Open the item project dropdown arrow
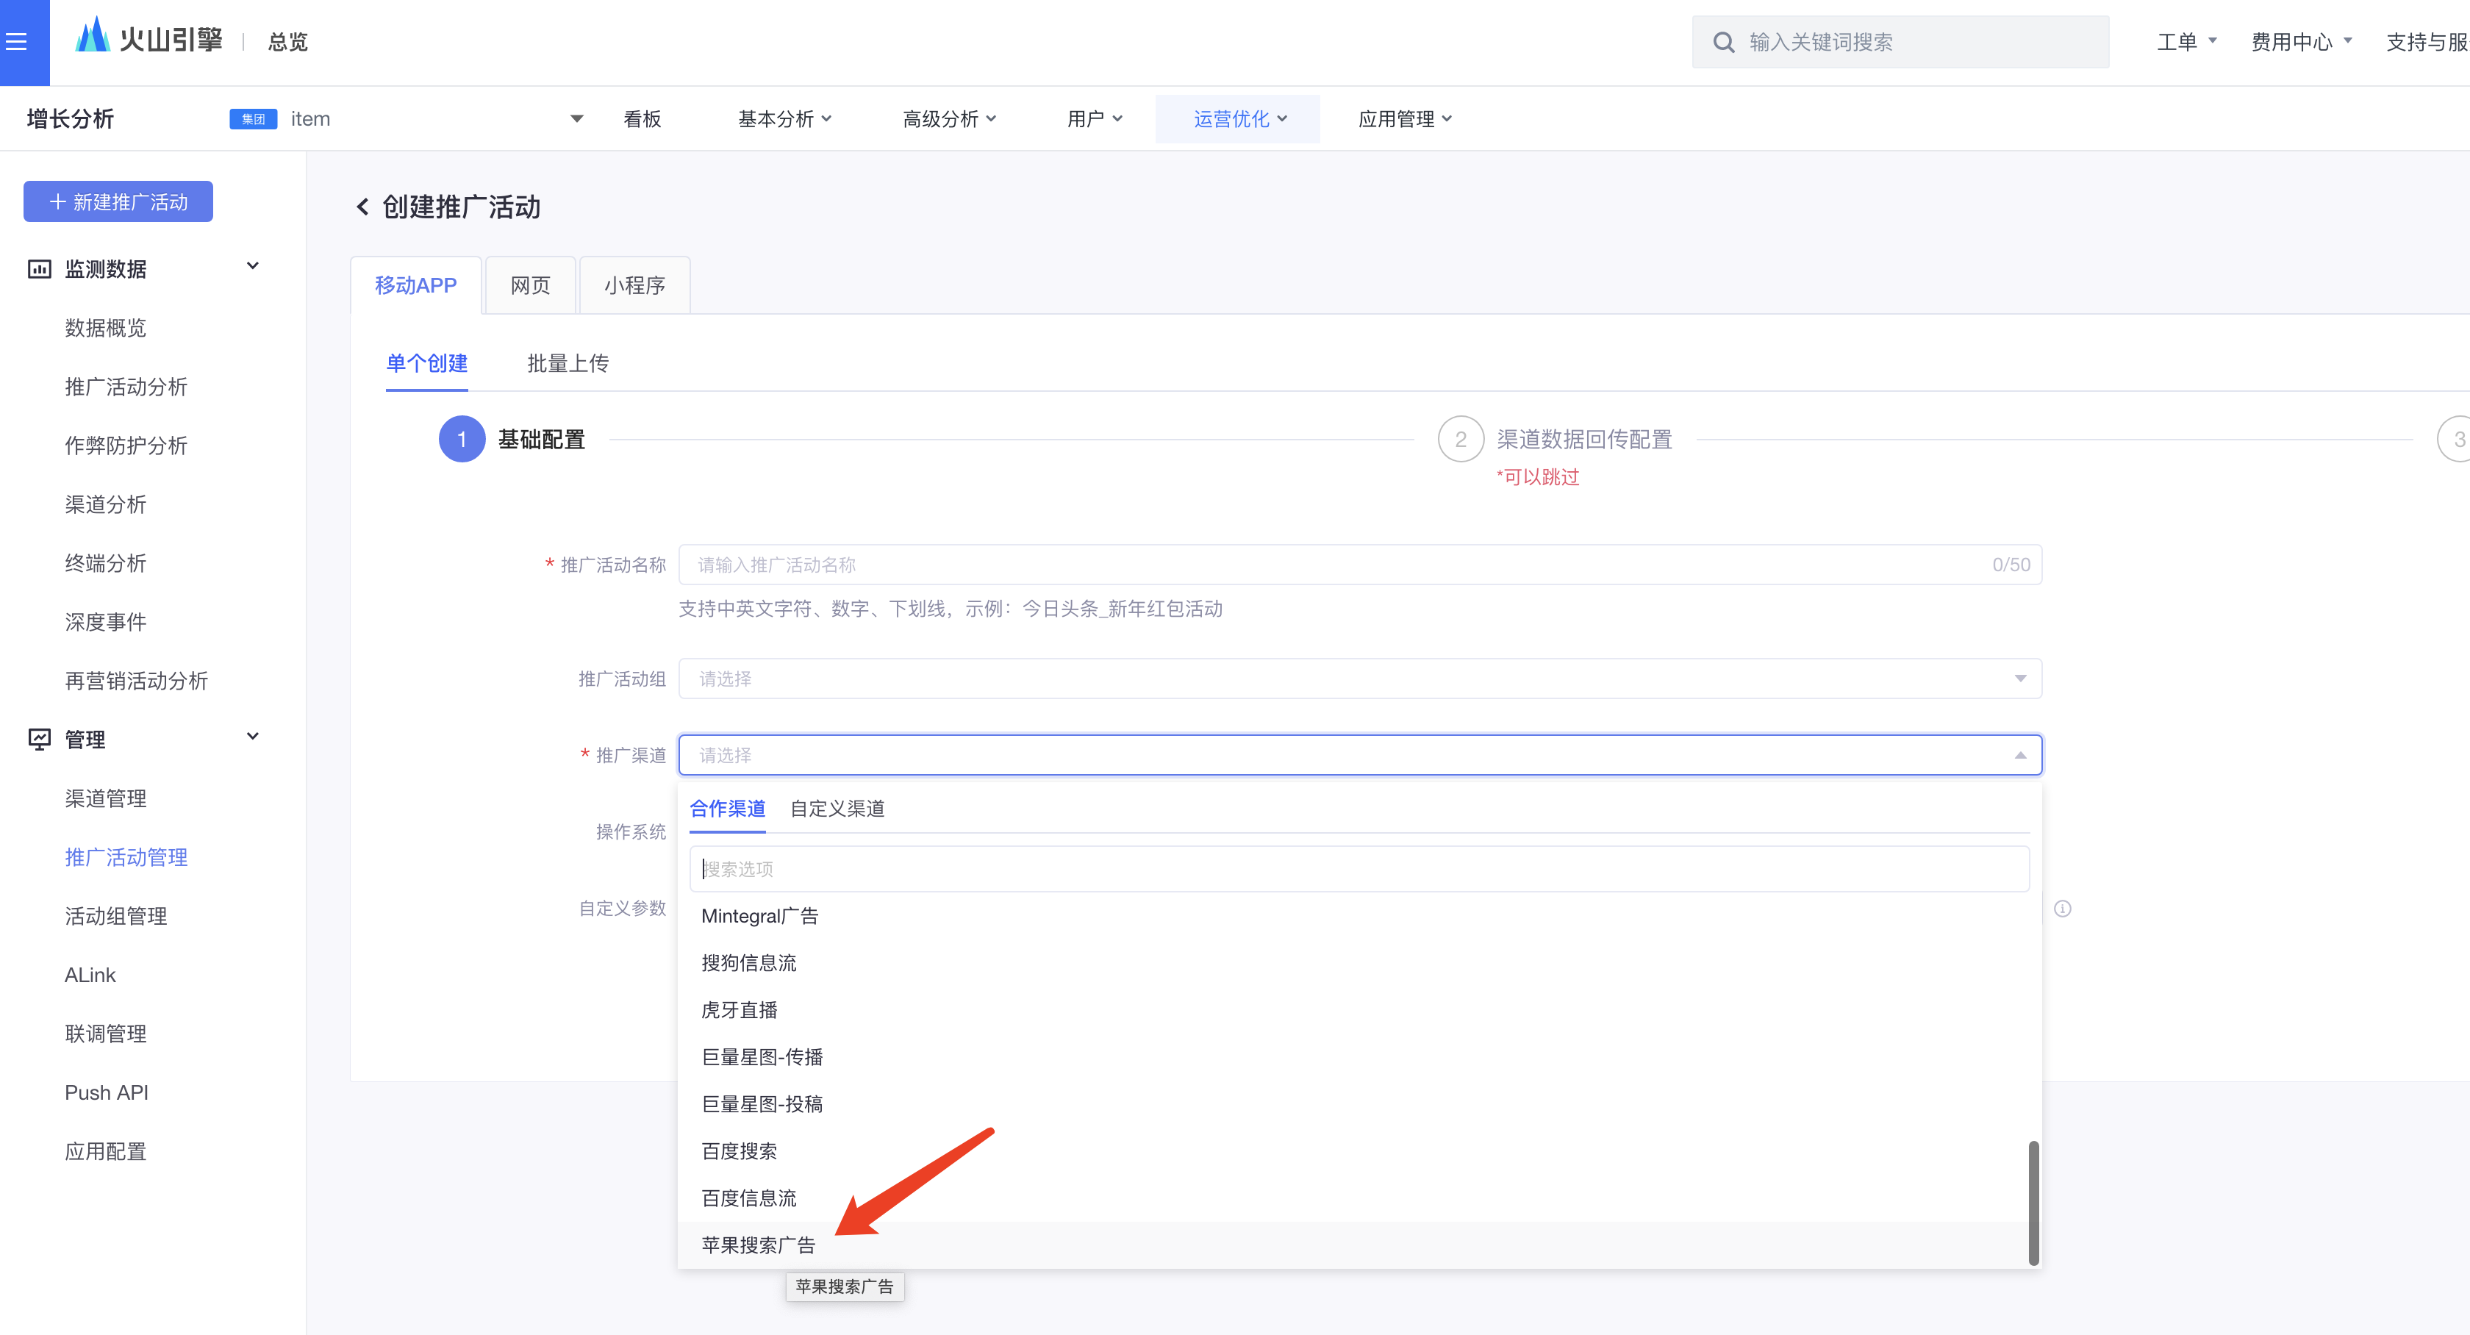The image size is (2470, 1335). 576,119
